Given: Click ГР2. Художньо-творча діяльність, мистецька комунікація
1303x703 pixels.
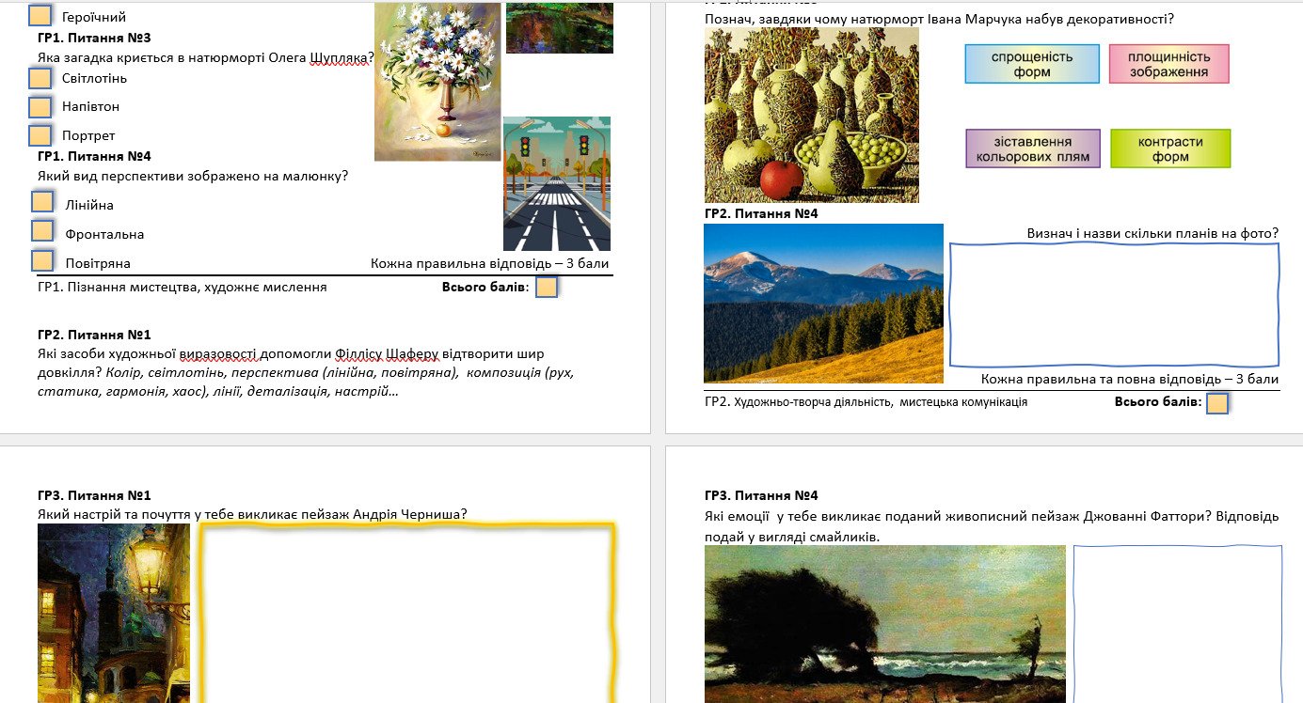Looking at the screenshot, I should 866,401.
